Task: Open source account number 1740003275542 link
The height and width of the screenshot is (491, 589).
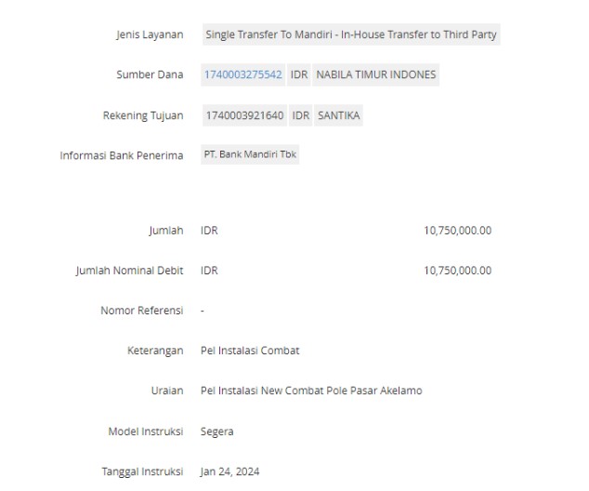Action: pyautogui.click(x=242, y=74)
